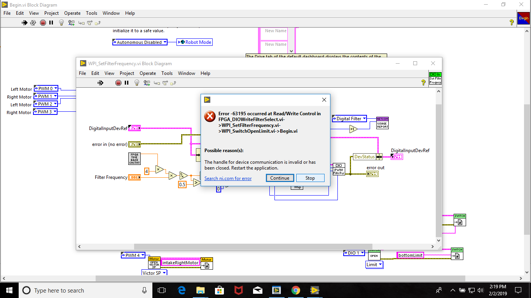Open Window menu in WPI_SetFilterFrequency window

[187, 73]
